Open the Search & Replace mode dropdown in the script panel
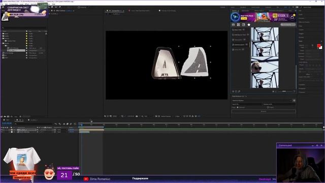The width and height of the screenshot is (325, 183). pyautogui.click(x=262, y=101)
